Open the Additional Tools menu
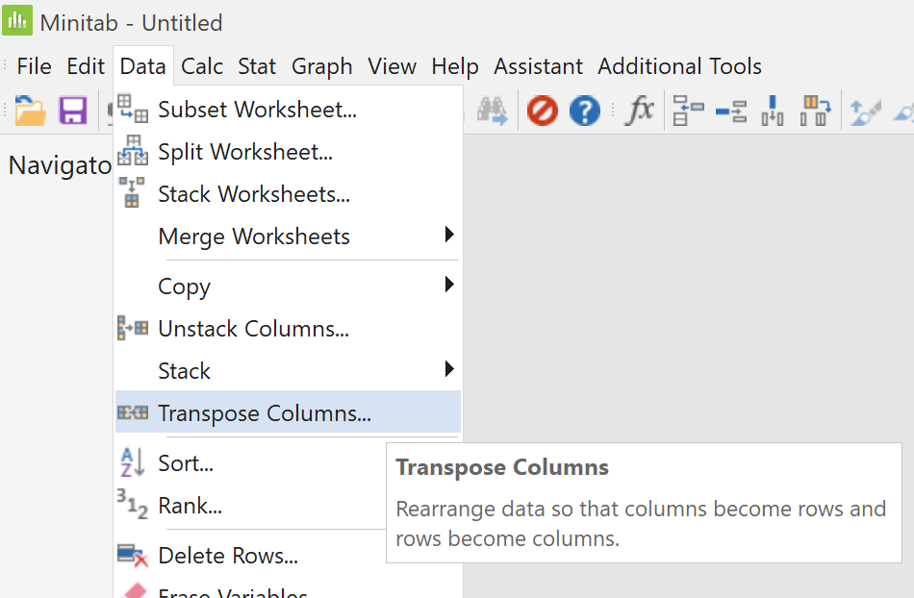914x598 pixels. coord(679,66)
